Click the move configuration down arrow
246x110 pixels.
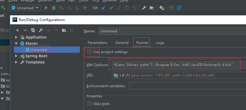(56, 30)
